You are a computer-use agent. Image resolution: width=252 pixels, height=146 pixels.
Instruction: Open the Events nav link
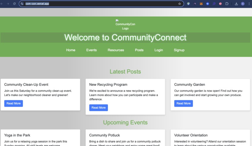pos(91,50)
